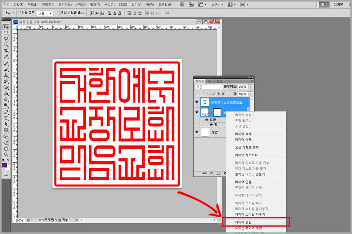Click the 필수 workspace button
This screenshot has height=234, width=352.
(324, 4)
